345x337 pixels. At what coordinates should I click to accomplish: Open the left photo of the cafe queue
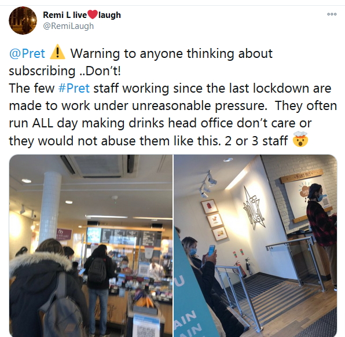point(91,246)
